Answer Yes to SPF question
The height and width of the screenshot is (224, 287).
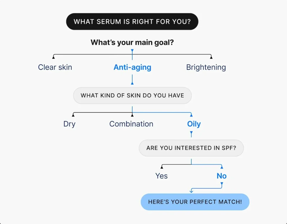click(x=161, y=176)
